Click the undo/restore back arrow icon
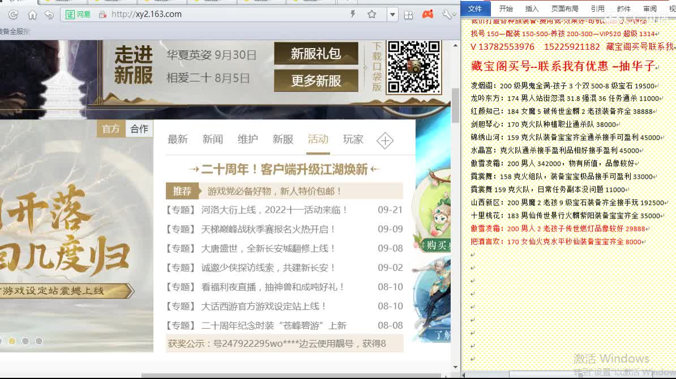The height and width of the screenshot is (379, 676). pyautogui.click(x=49, y=15)
